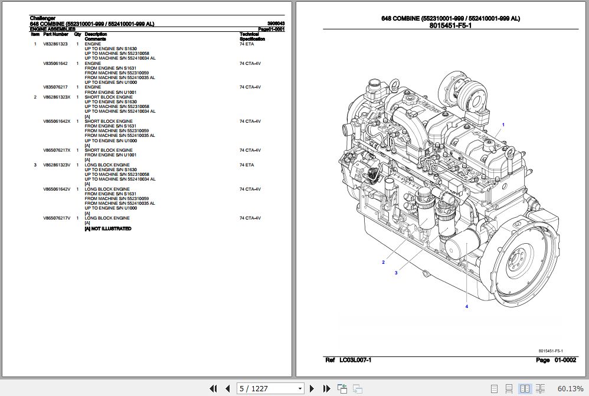Jump to the last page 1227
589x396 pixels.
coord(325,388)
